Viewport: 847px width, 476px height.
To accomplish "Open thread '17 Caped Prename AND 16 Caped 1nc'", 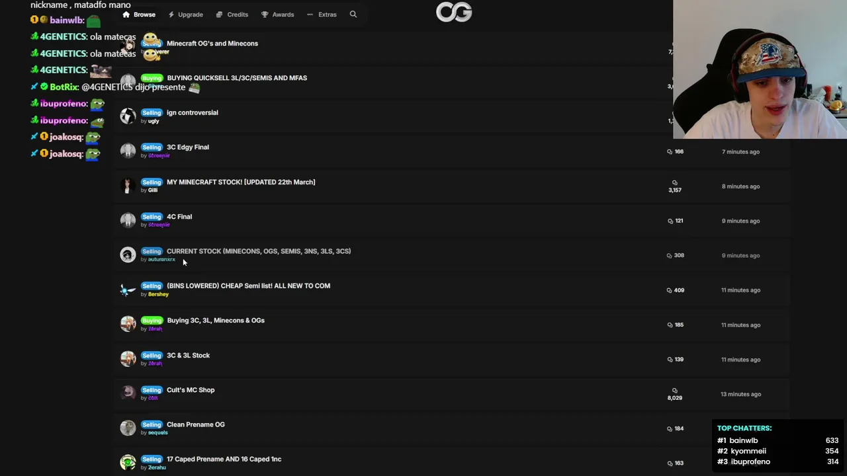I will tap(224, 459).
